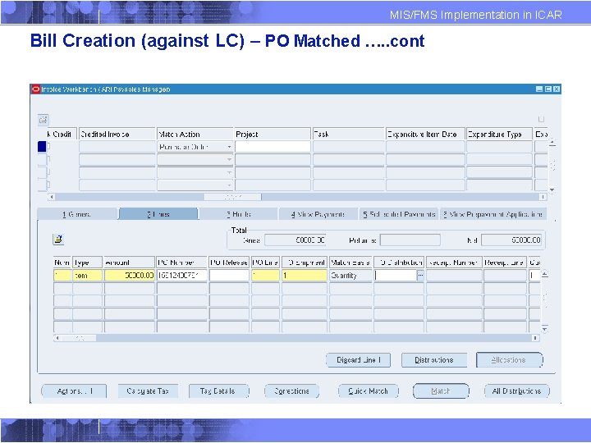591x443 pixels.
Task: Click the Gross total field
Action: [295, 240]
